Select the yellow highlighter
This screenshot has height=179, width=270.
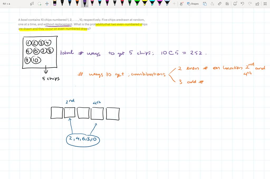[145, 3]
